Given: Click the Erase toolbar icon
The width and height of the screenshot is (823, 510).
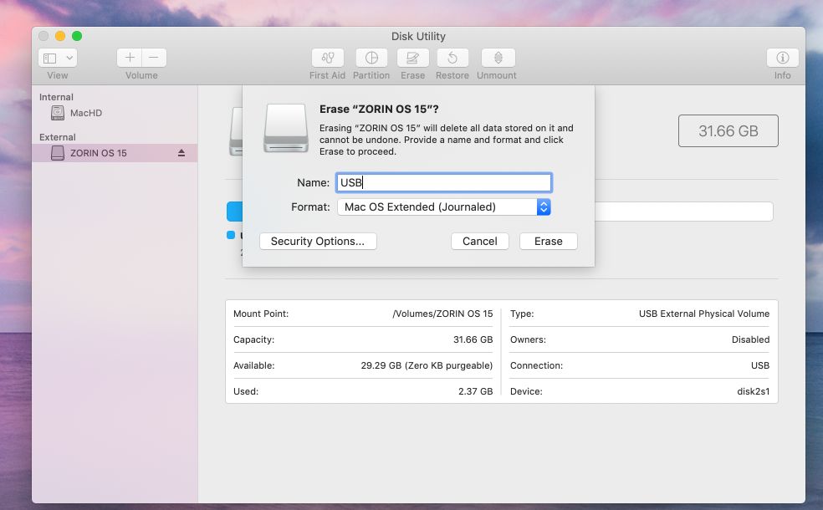Looking at the screenshot, I should tap(412, 58).
